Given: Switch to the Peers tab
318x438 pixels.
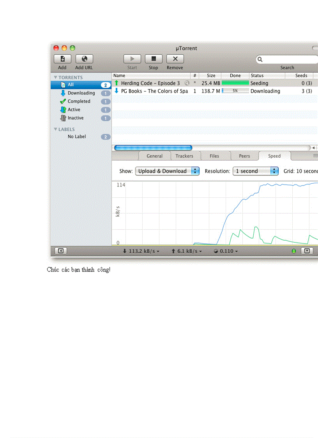Looking at the screenshot, I should 244,156.
